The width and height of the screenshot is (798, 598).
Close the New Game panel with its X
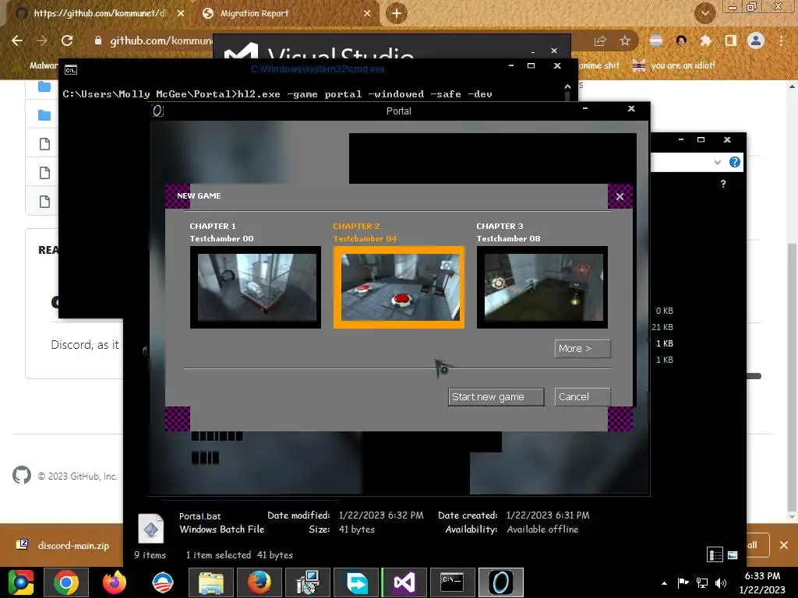(x=620, y=196)
